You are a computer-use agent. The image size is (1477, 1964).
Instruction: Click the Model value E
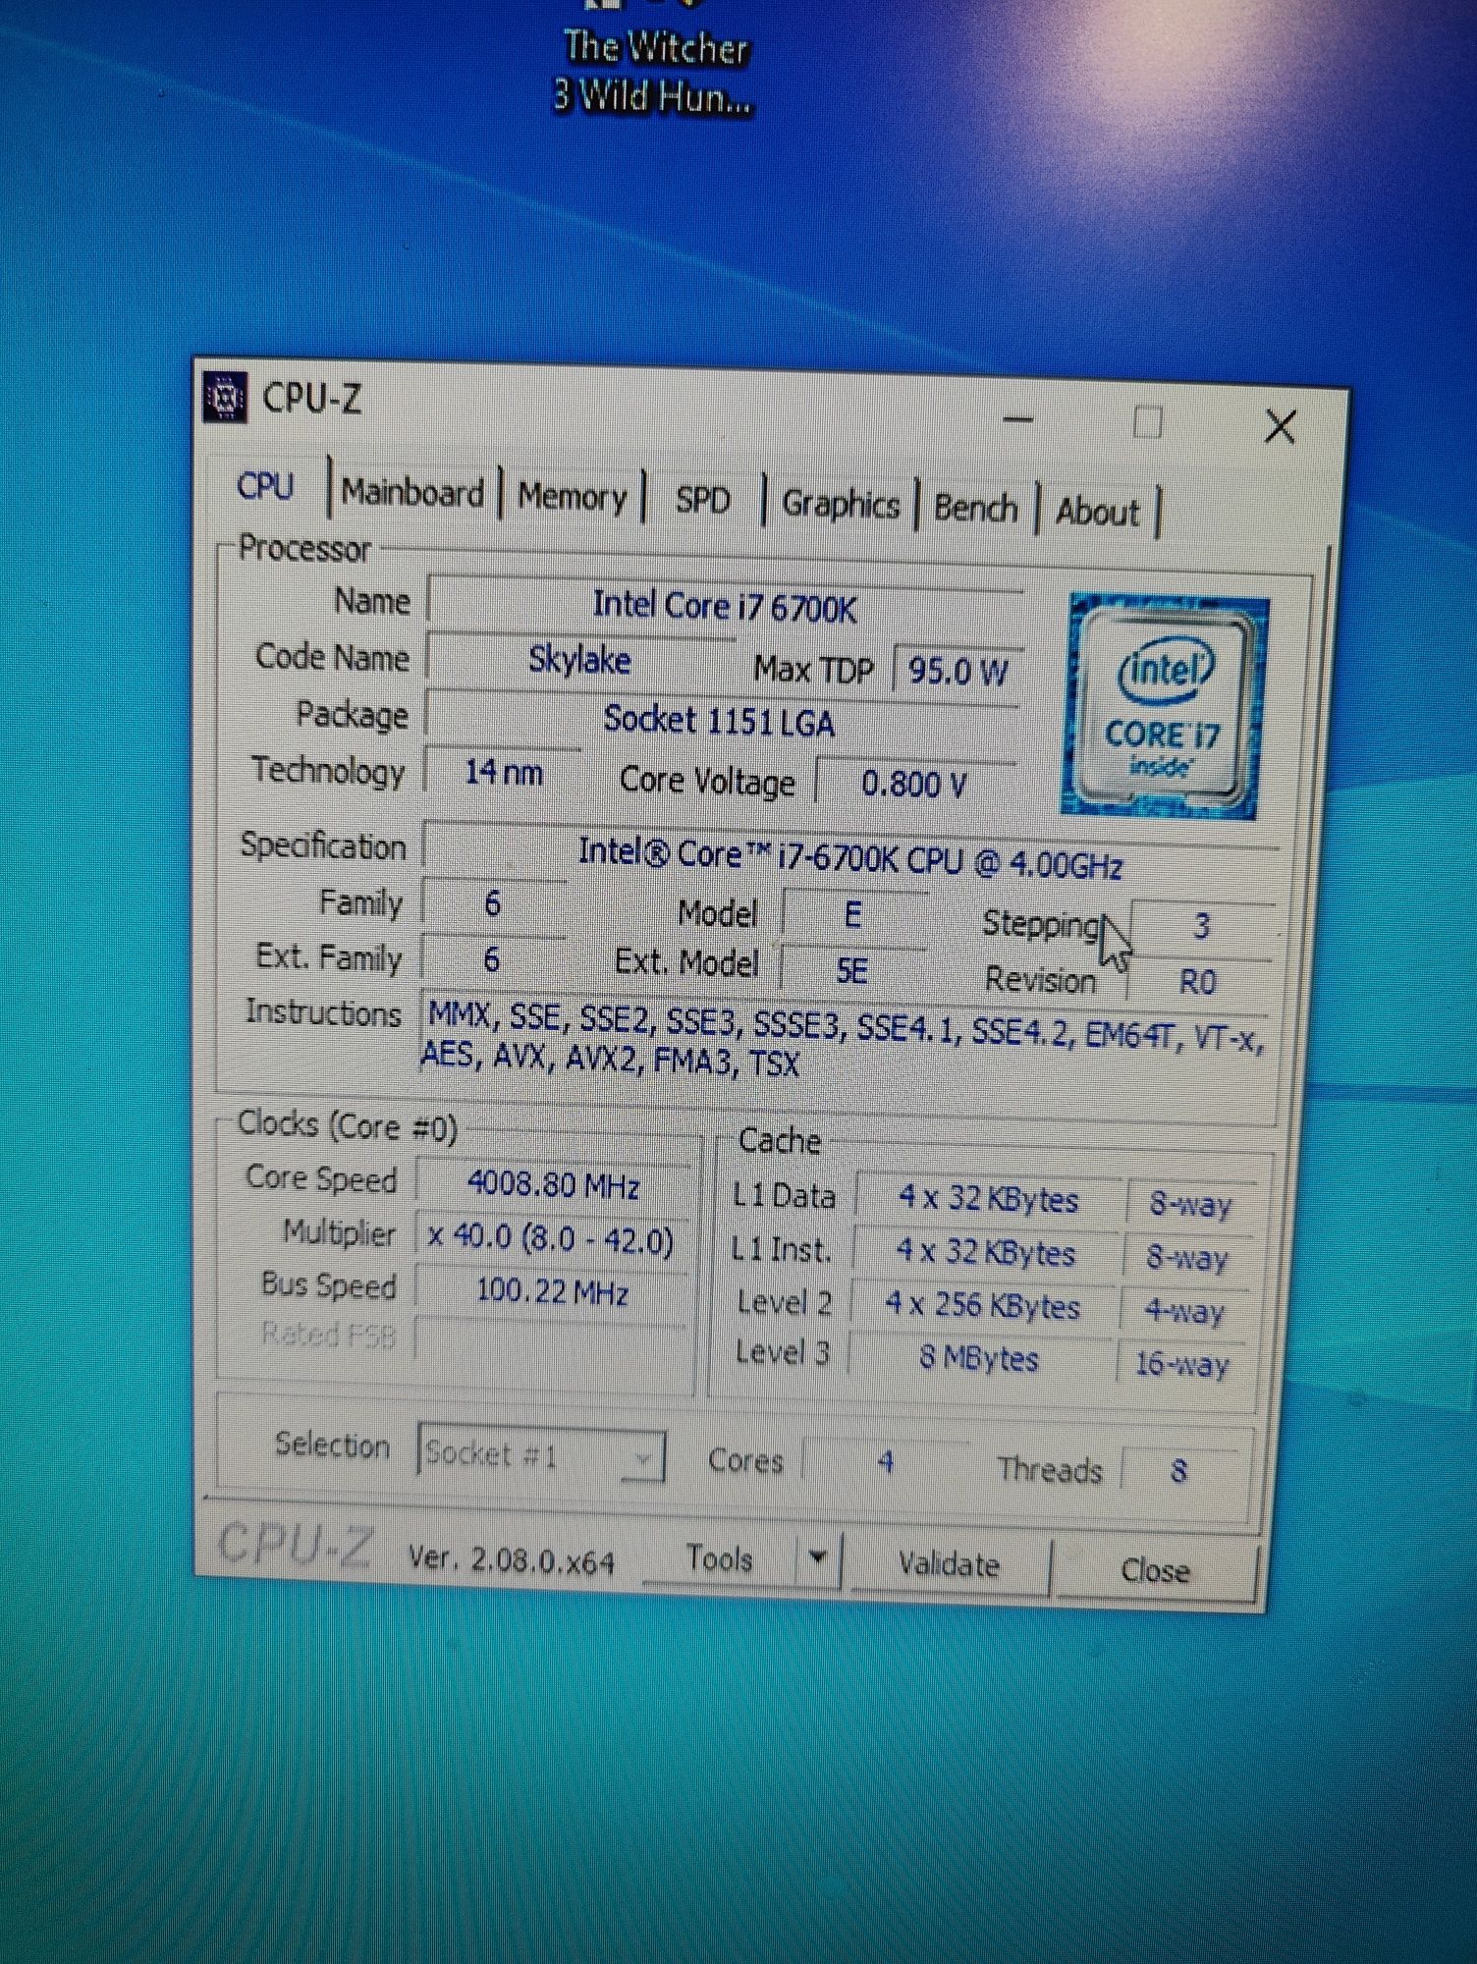click(x=853, y=915)
